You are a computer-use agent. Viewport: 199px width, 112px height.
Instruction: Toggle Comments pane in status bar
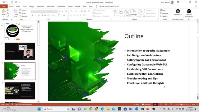tap(146, 105)
